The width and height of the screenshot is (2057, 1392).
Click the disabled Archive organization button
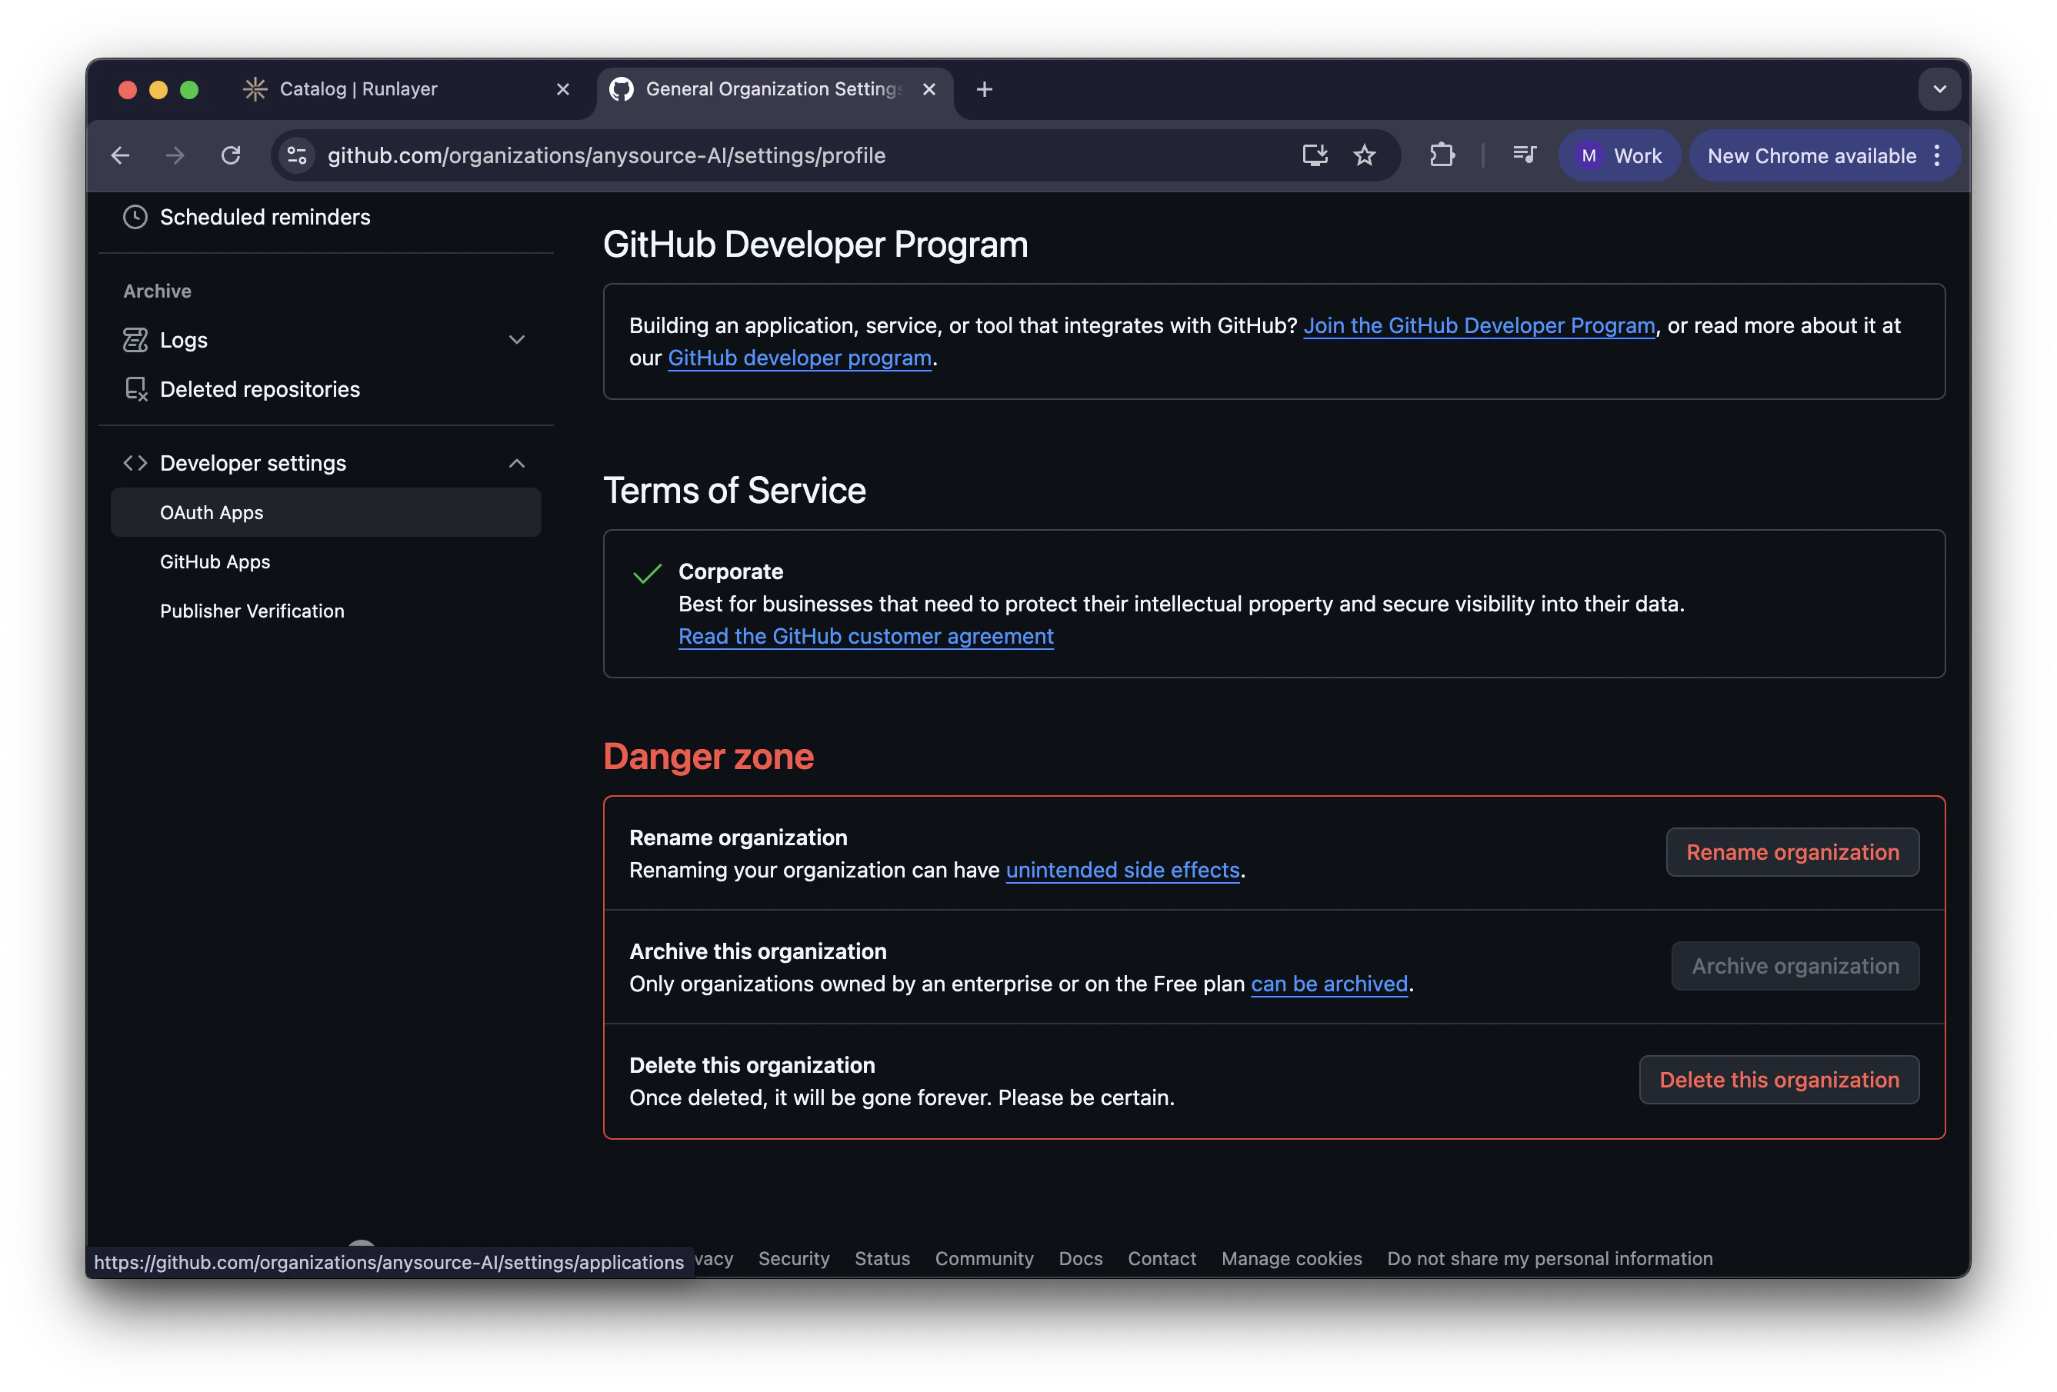point(1795,967)
